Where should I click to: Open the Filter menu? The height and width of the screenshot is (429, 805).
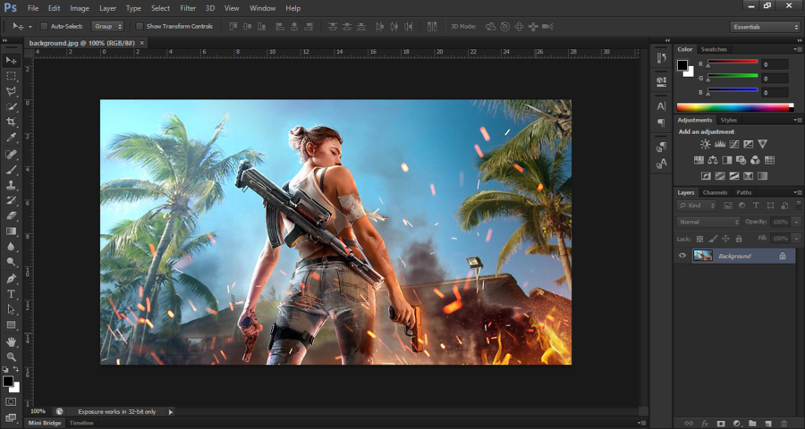[x=188, y=8]
